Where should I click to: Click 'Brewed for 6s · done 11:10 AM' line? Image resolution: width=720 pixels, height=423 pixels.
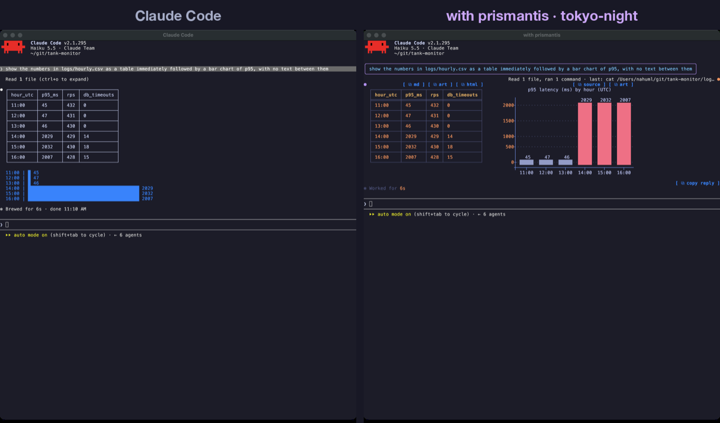pos(46,209)
